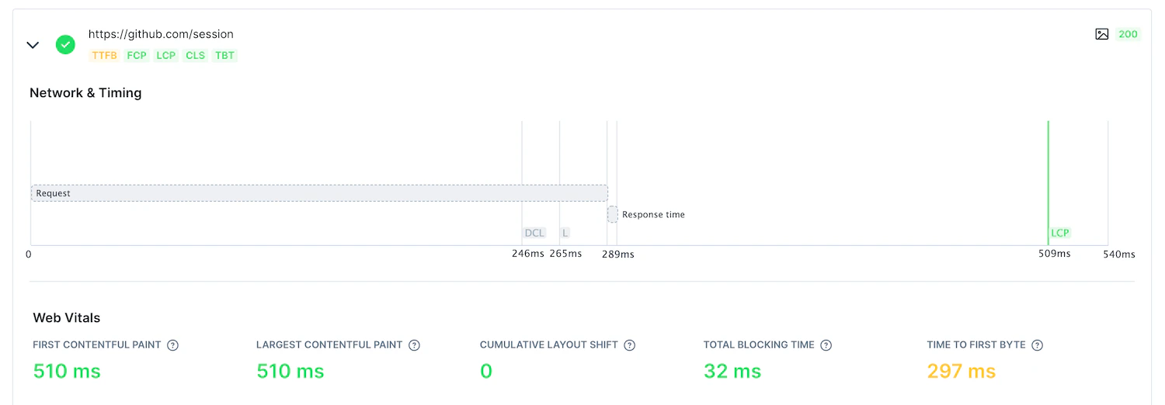
Task: Click the LARGEST CONTENTFUL PAINT label
Action: point(329,345)
